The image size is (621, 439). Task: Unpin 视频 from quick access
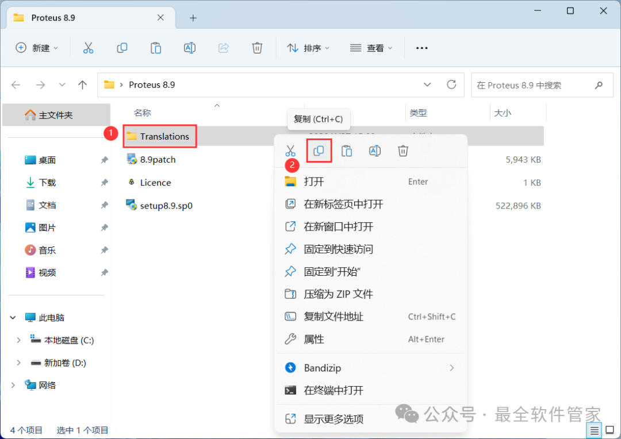pyautogui.click(x=104, y=273)
